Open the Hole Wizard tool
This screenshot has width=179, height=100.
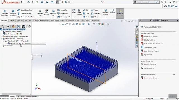pyautogui.click(x=46, y=12)
